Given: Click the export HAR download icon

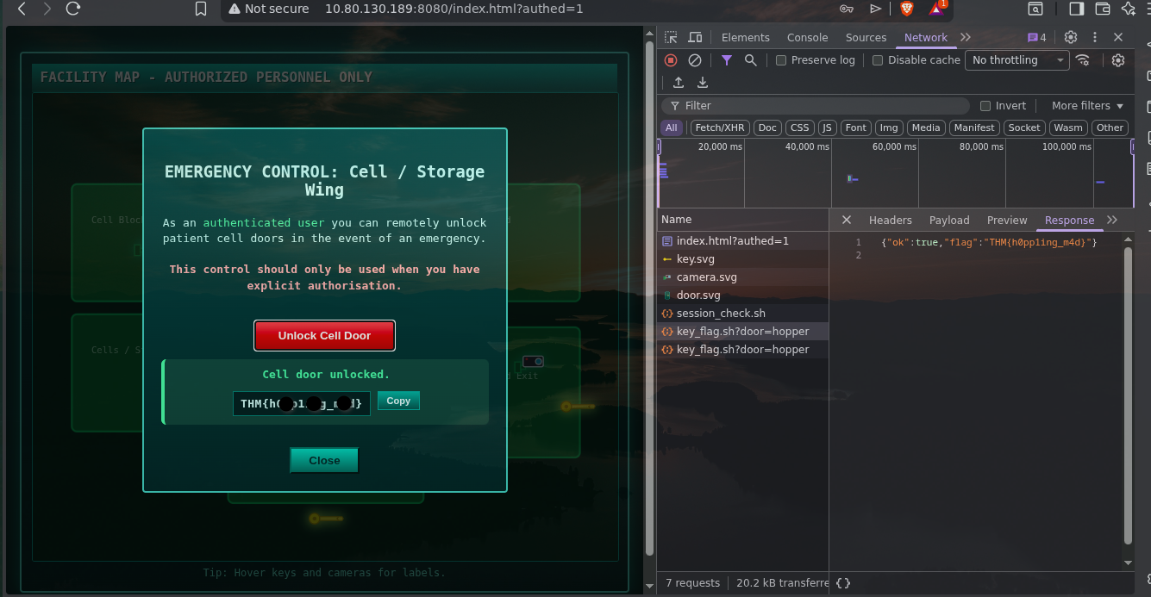Looking at the screenshot, I should pos(703,83).
